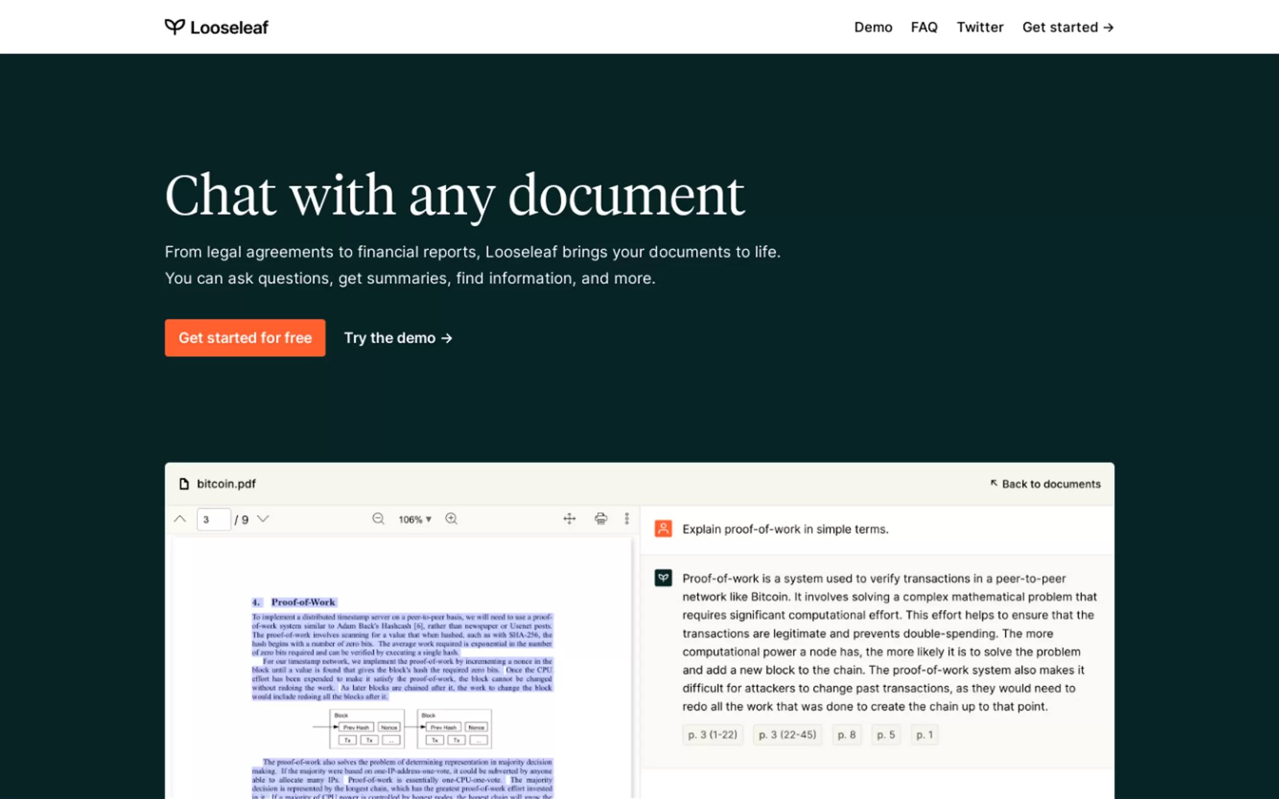Click the Try the demo link
1279x799 pixels.
[398, 338]
